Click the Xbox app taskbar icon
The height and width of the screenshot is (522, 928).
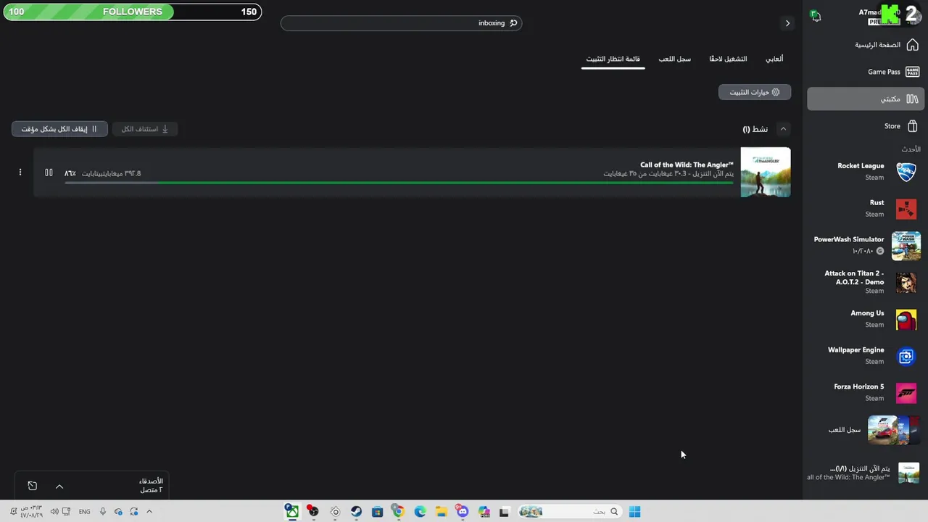tap(291, 512)
